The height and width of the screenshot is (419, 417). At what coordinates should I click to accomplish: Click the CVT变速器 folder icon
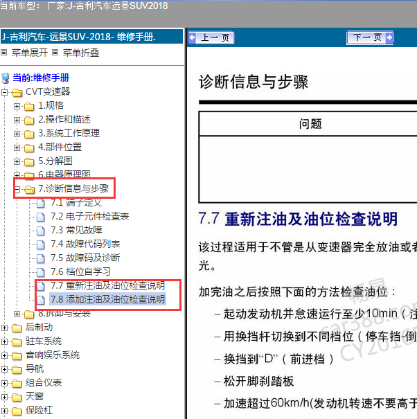(x=17, y=93)
